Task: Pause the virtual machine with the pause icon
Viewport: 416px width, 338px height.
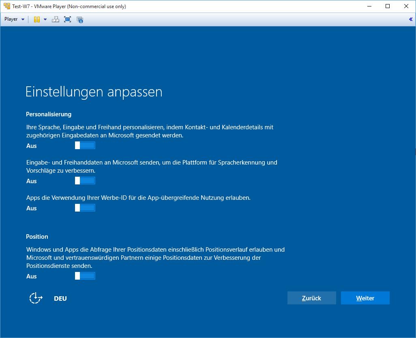Action: [37, 19]
